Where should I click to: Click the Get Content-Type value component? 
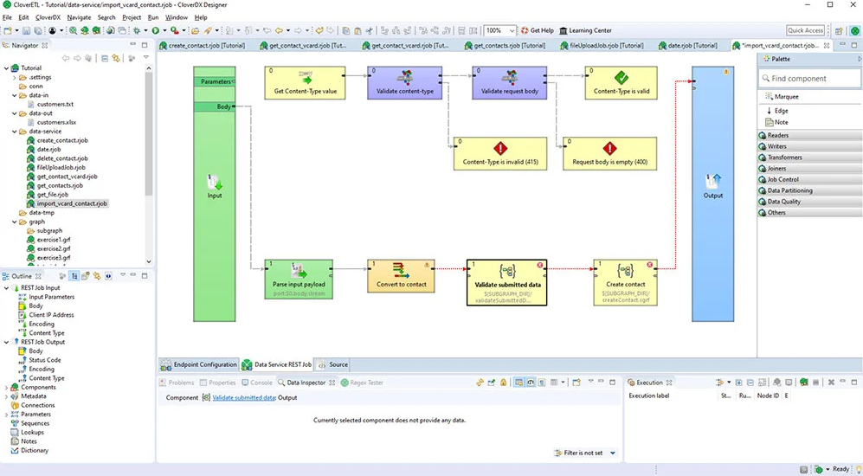[x=305, y=83]
